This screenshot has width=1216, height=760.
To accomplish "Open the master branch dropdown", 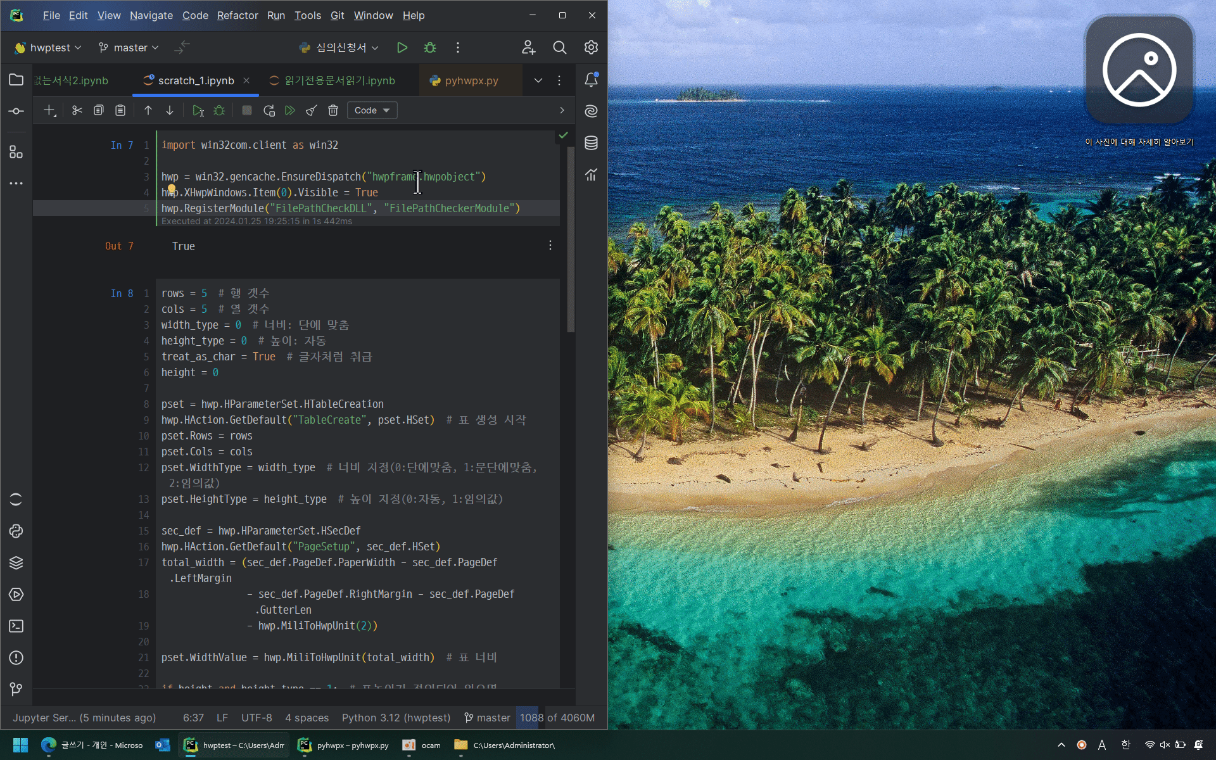I will click(129, 47).
